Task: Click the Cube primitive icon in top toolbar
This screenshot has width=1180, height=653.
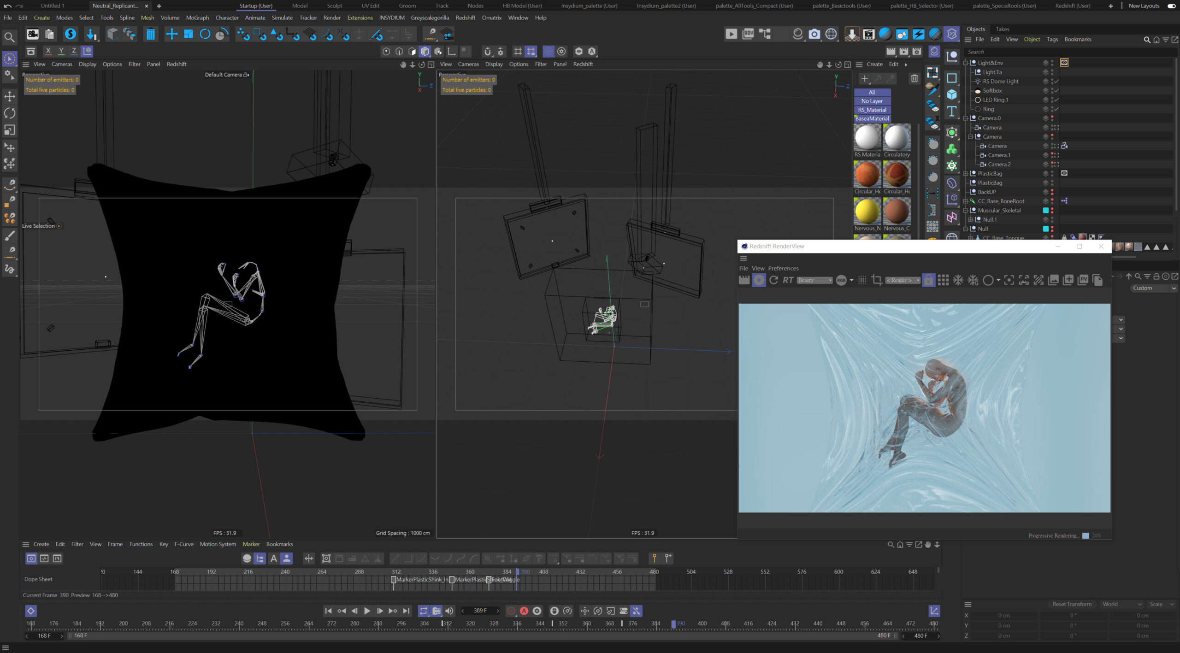Action: tap(113, 34)
